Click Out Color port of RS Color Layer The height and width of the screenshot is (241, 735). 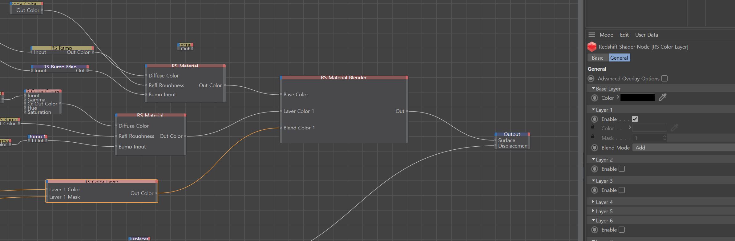(157, 193)
